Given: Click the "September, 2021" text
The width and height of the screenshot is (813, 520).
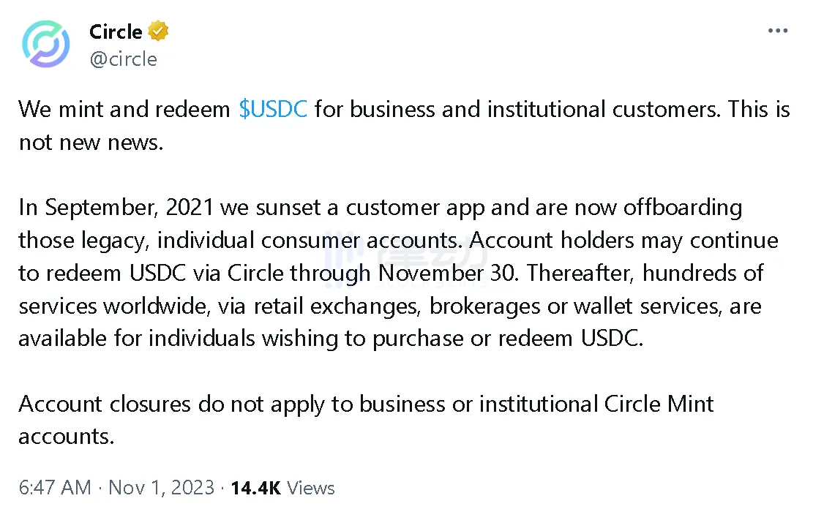Looking at the screenshot, I should coord(129,208).
